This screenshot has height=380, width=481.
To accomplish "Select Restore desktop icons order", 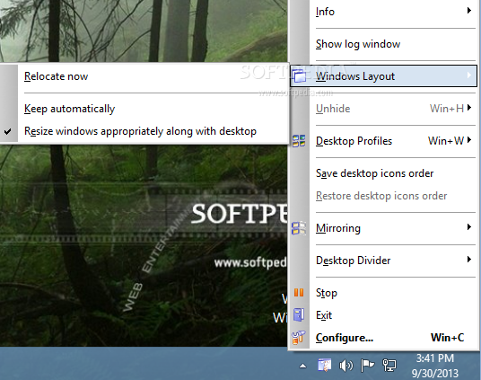I will click(383, 196).
